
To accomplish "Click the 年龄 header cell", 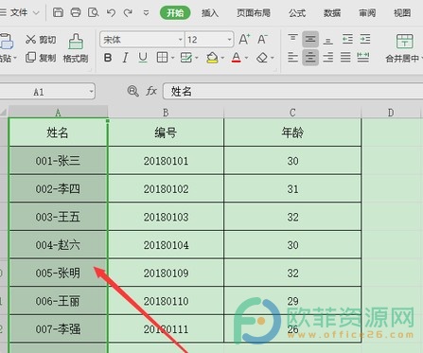I will [292, 132].
